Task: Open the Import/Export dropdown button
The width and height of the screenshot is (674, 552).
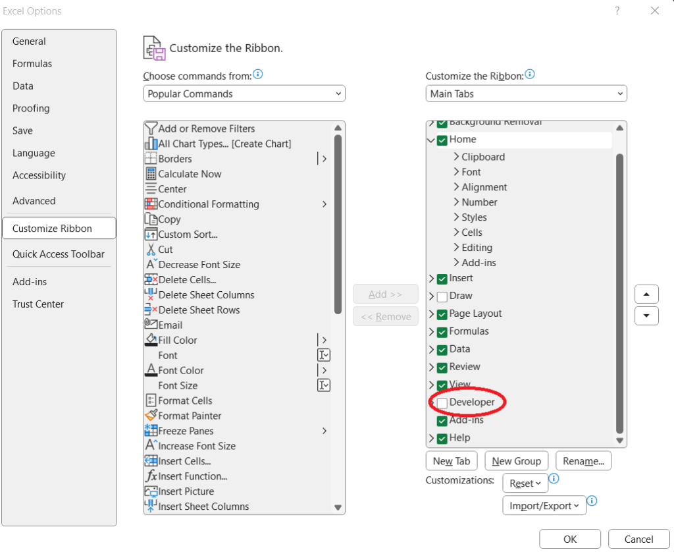Action: [x=544, y=506]
